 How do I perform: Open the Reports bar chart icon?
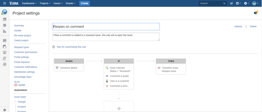(5, 31)
